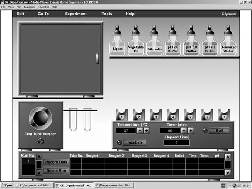Open the player Favorites menu
Viewport: 252px width, 189px height.
43,7
